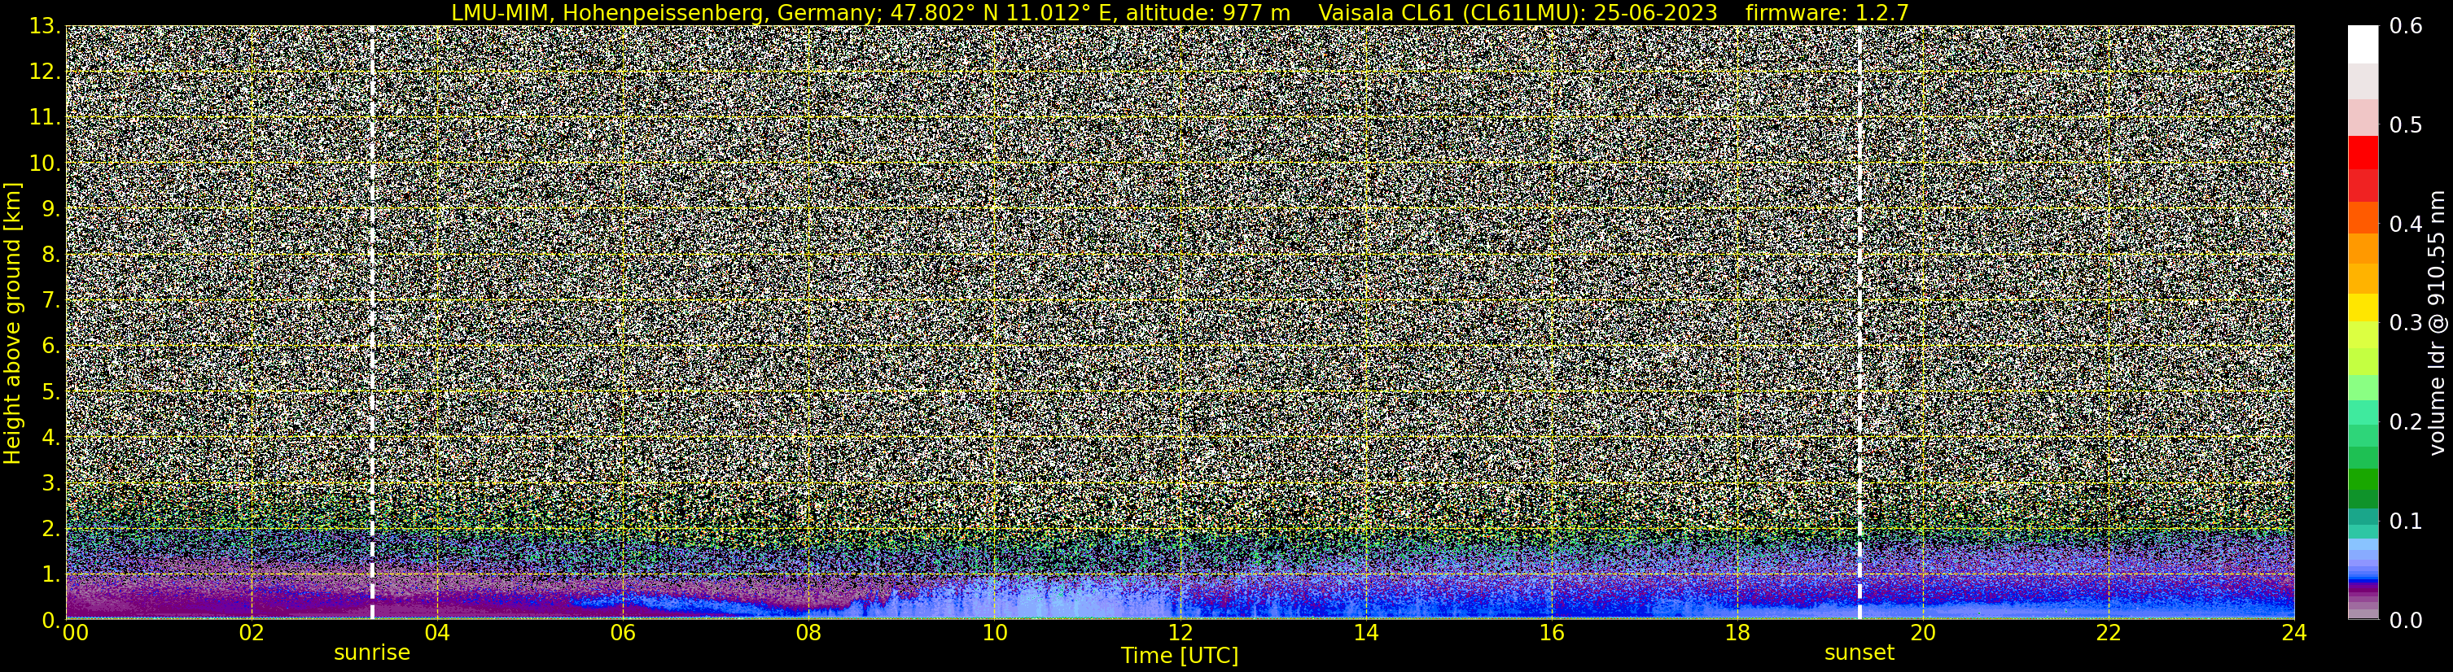Click the sunrise label below the axis

point(371,653)
